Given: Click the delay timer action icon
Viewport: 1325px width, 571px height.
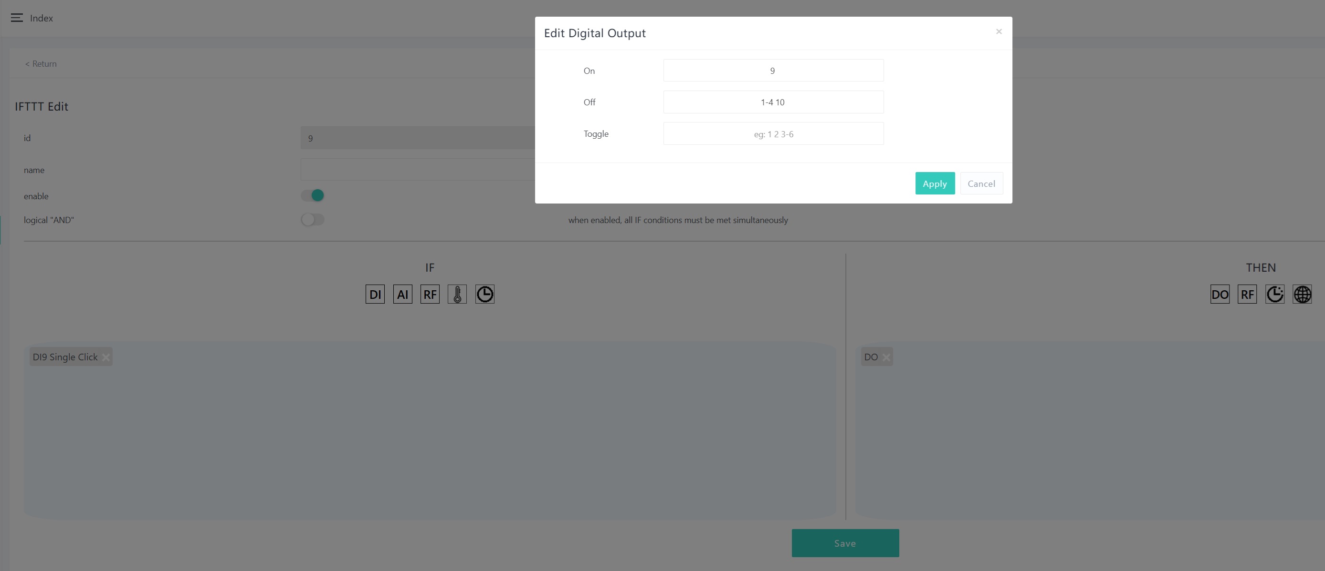Looking at the screenshot, I should tap(1274, 294).
